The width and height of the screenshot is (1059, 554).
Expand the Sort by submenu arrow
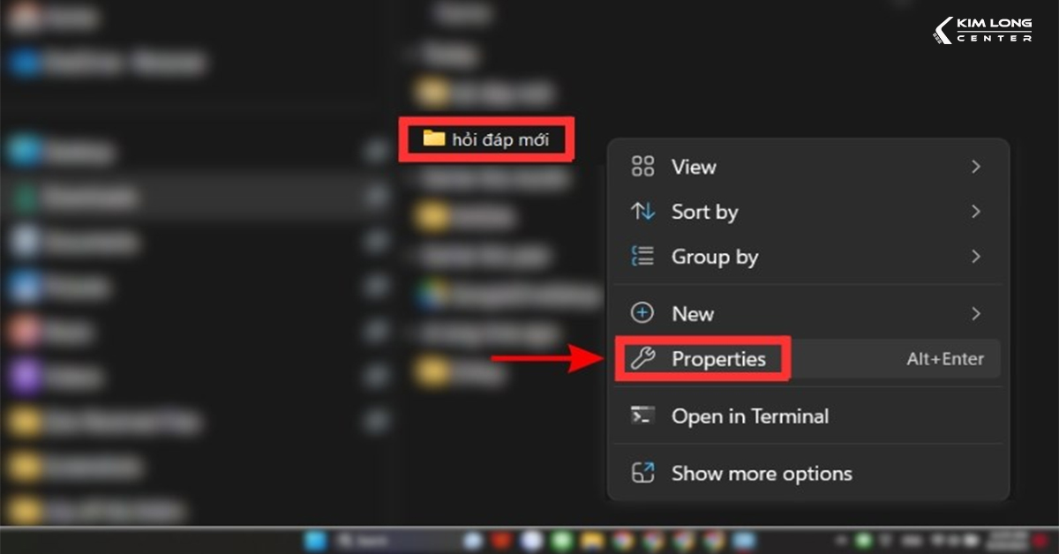coord(975,212)
